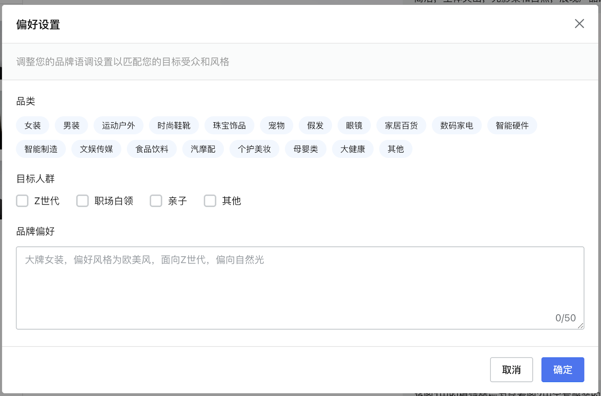Pick the 运动户外 category tag

click(118, 126)
